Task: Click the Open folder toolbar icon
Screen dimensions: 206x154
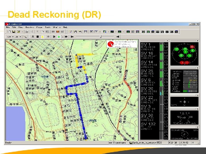Action: 19,32
